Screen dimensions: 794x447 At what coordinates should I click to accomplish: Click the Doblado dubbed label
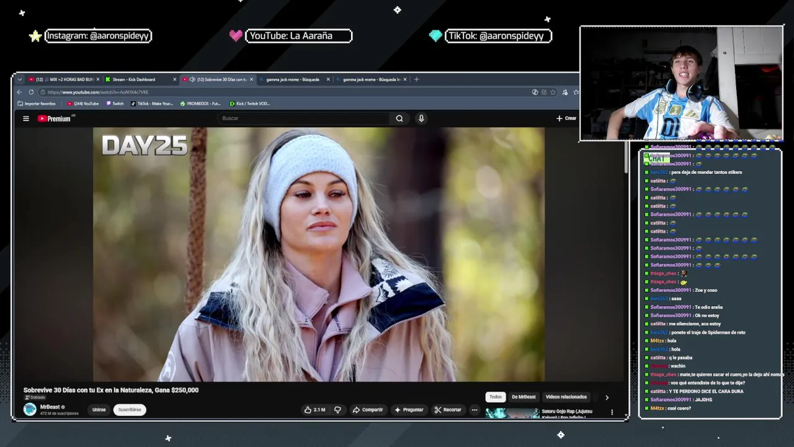pos(35,397)
